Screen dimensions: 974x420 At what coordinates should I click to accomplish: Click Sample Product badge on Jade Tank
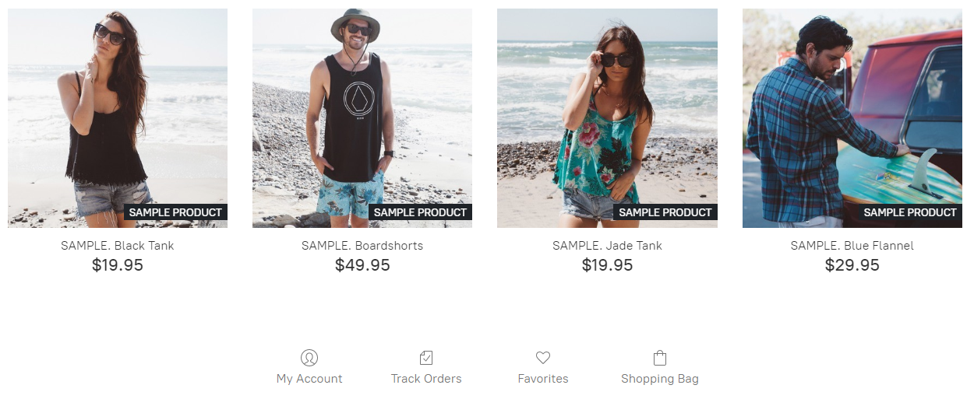tap(665, 212)
